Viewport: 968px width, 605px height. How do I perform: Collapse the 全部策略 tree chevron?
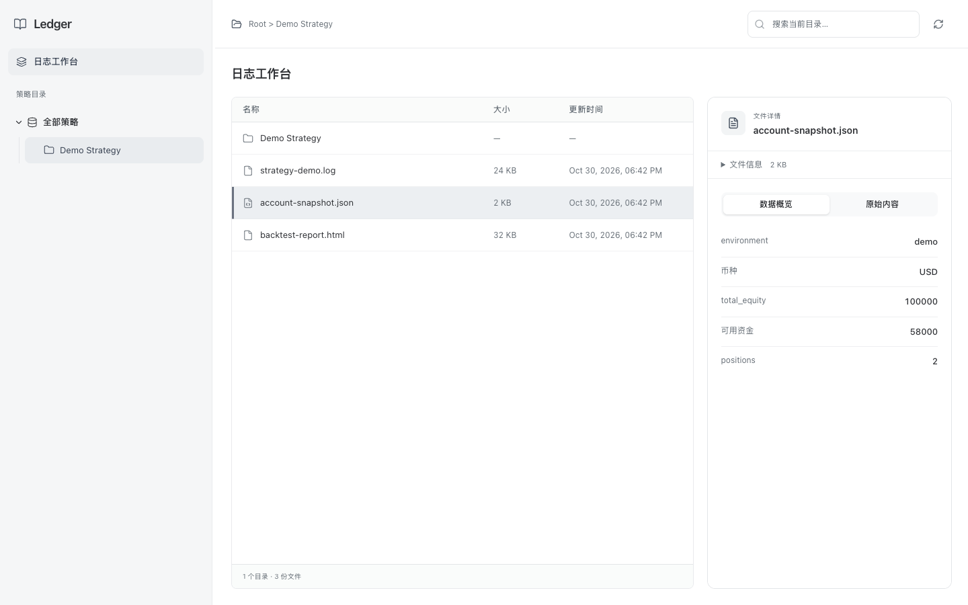(19, 122)
